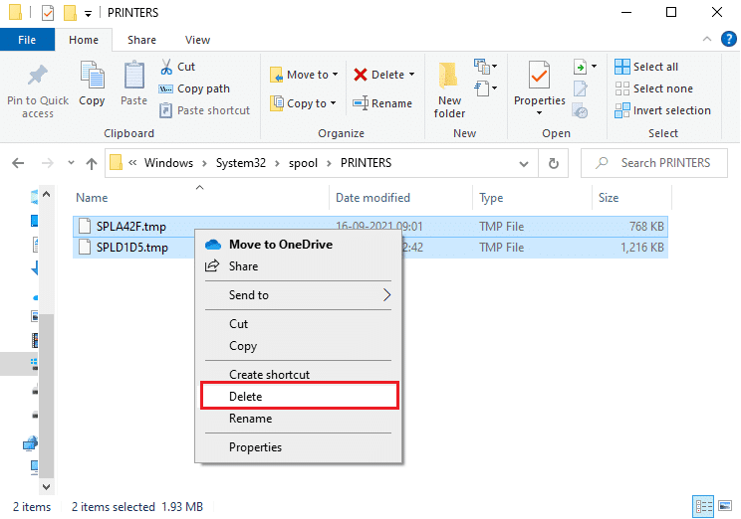Click Rename in the Organize group
This screenshot has width=741, height=519.
(x=382, y=103)
